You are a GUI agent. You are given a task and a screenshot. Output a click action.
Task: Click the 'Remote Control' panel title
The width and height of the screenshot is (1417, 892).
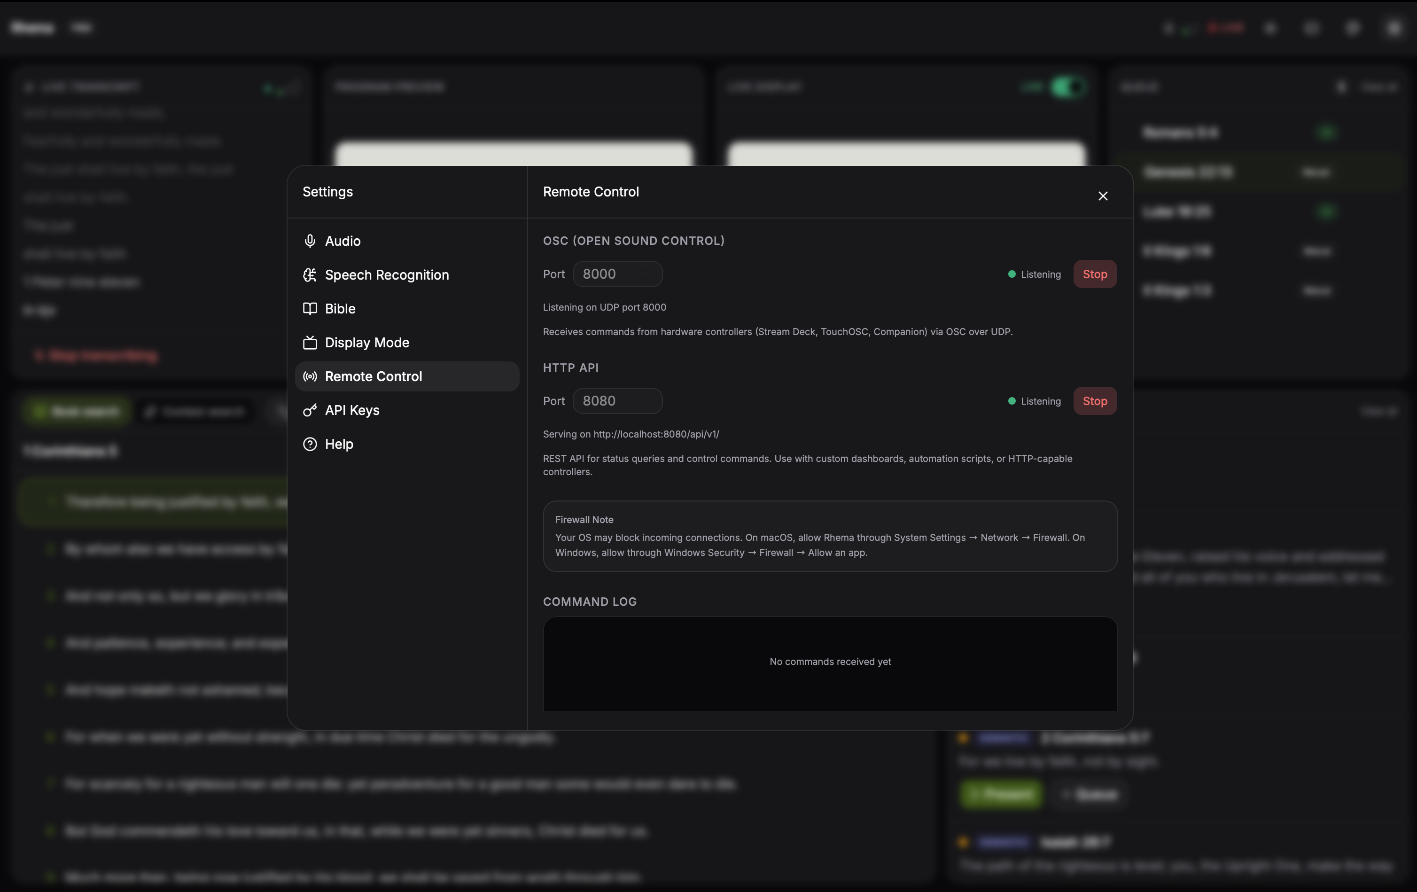pyautogui.click(x=591, y=192)
